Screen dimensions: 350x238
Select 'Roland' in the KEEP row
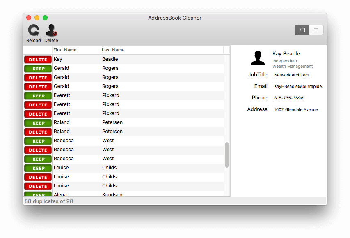62,122
